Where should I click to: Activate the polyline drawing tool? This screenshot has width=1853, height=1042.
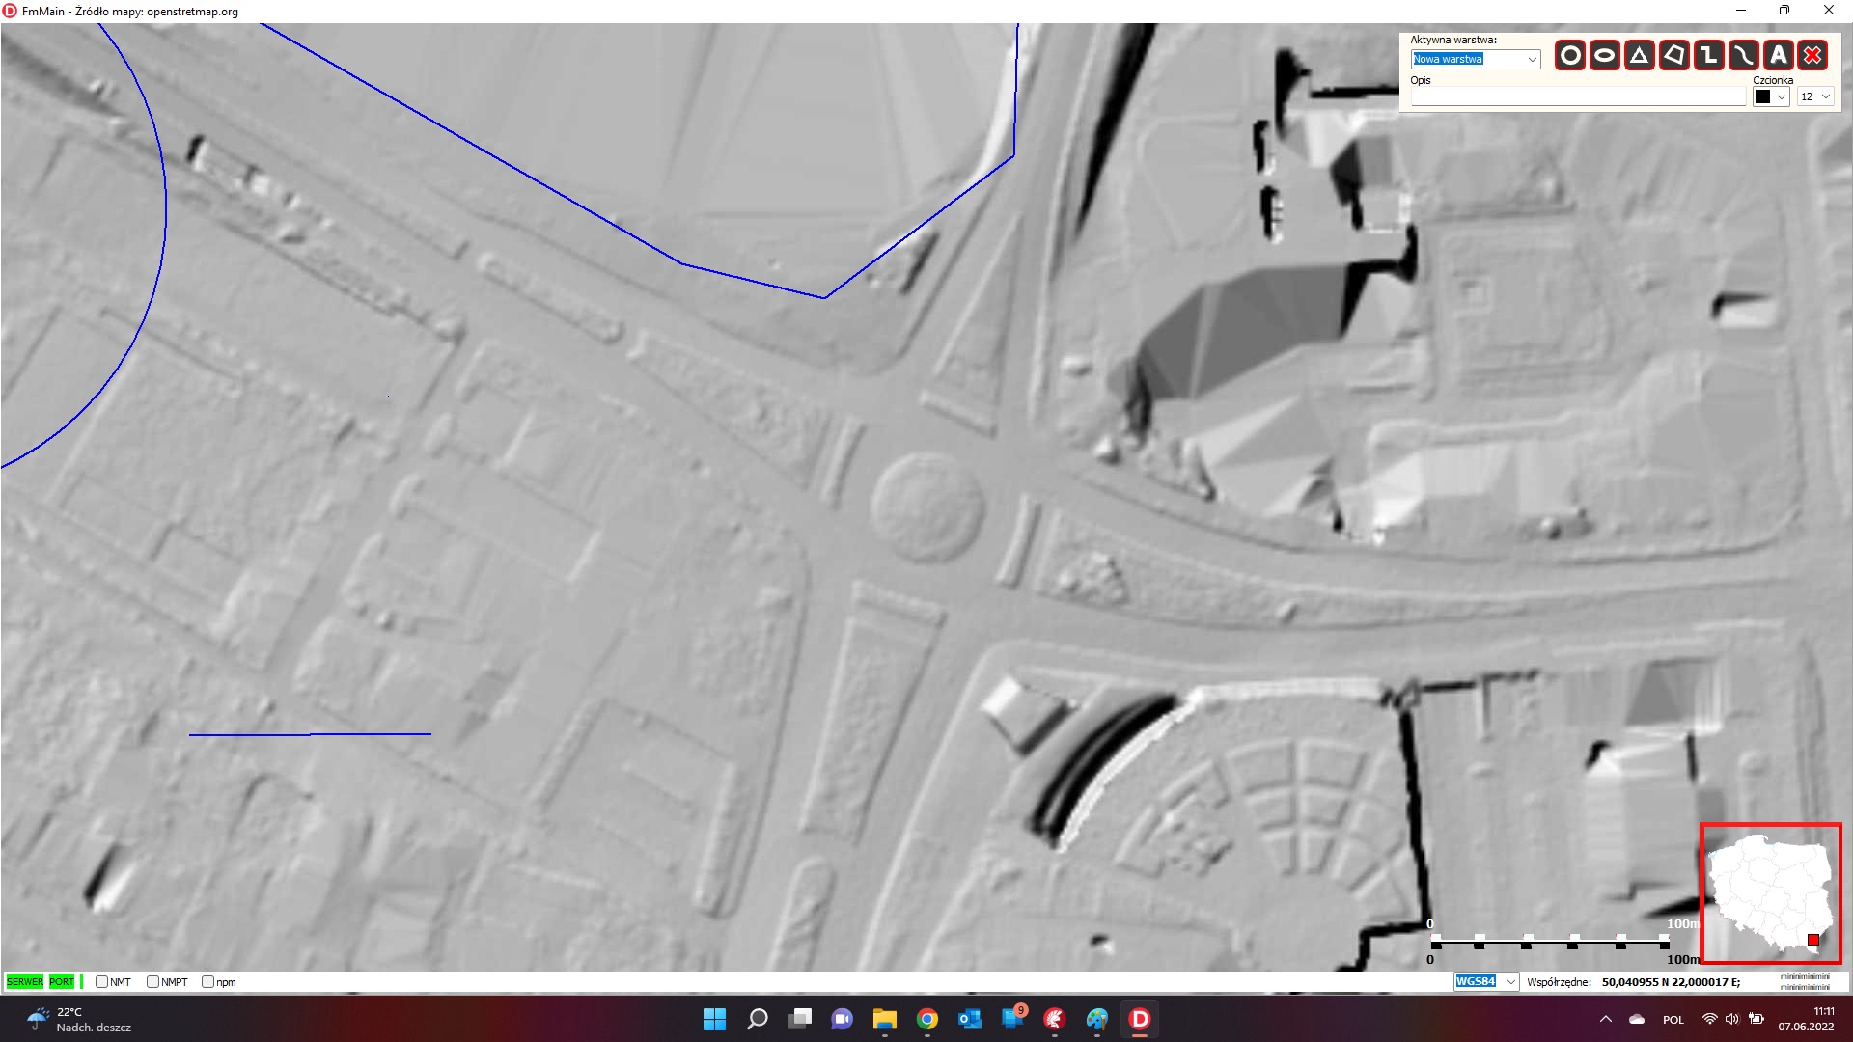point(1707,55)
